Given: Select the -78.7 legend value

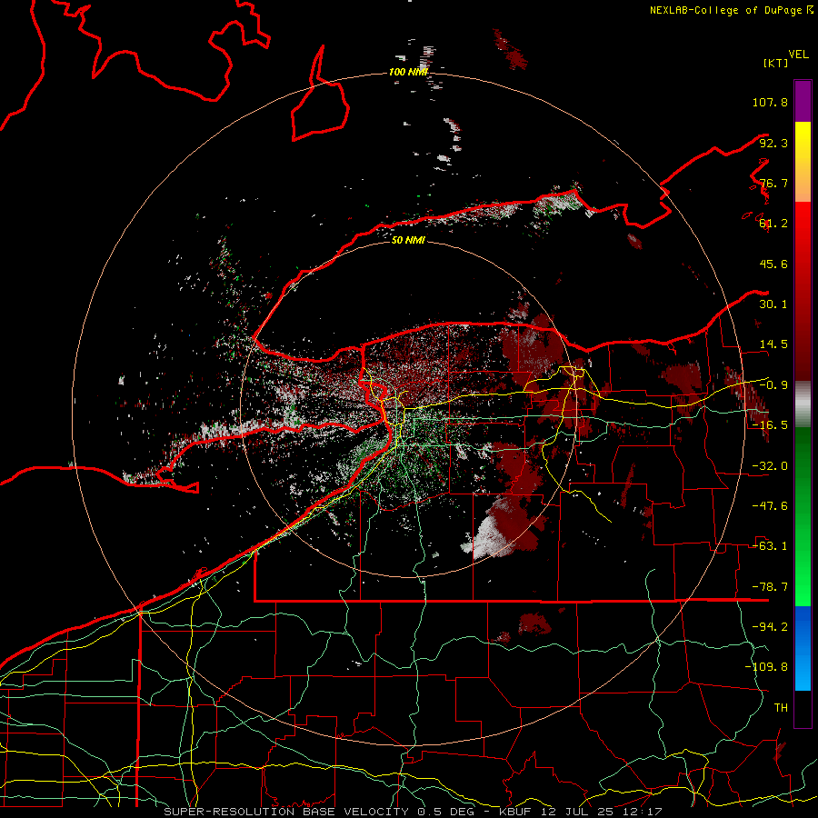Looking at the screenshot, I should point(770,587).
